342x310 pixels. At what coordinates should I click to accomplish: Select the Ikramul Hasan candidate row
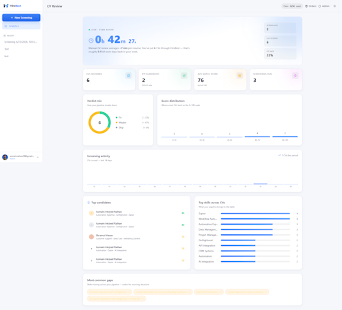(x=137, y=237)
